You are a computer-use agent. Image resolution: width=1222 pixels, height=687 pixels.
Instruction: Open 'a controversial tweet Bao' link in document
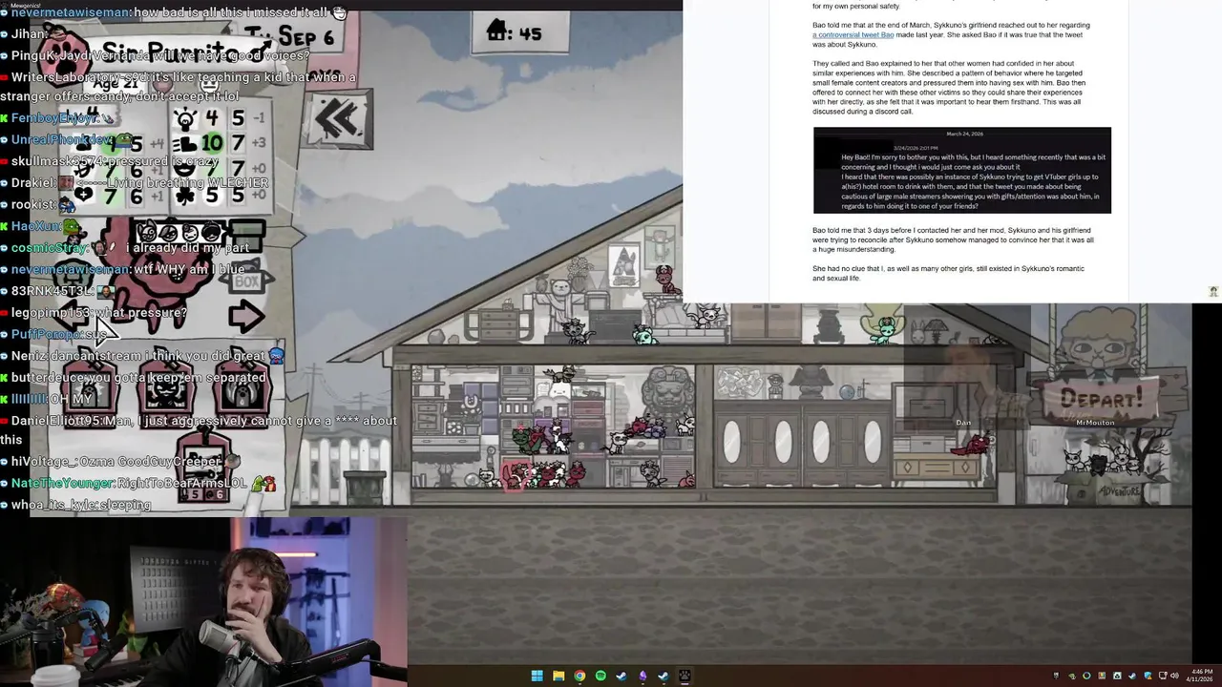853,34
